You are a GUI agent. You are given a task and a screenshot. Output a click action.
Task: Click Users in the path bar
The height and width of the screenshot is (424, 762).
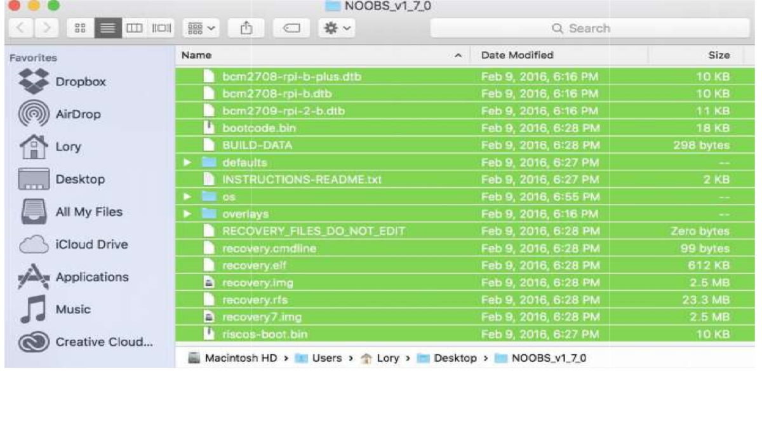[x=326, y=358]
